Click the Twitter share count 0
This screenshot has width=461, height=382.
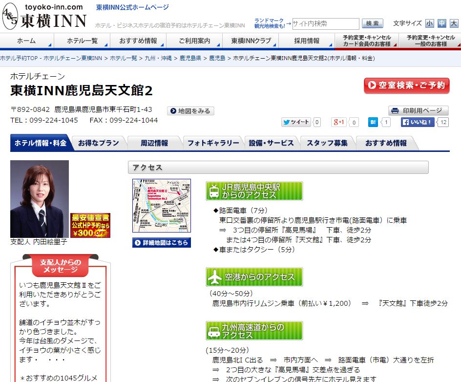pyautogui.click(x=317, y=122)
